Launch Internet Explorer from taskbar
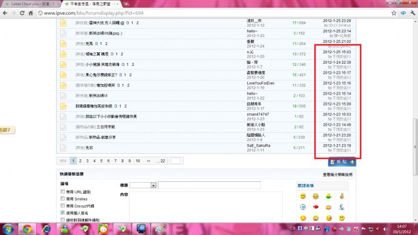The height and width of the screenshot is (235, 418). (x=46, y=229)
